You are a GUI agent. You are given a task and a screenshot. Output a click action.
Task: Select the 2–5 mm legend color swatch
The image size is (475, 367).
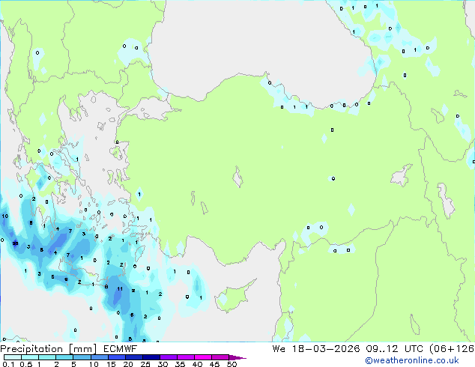coord(64,357)
